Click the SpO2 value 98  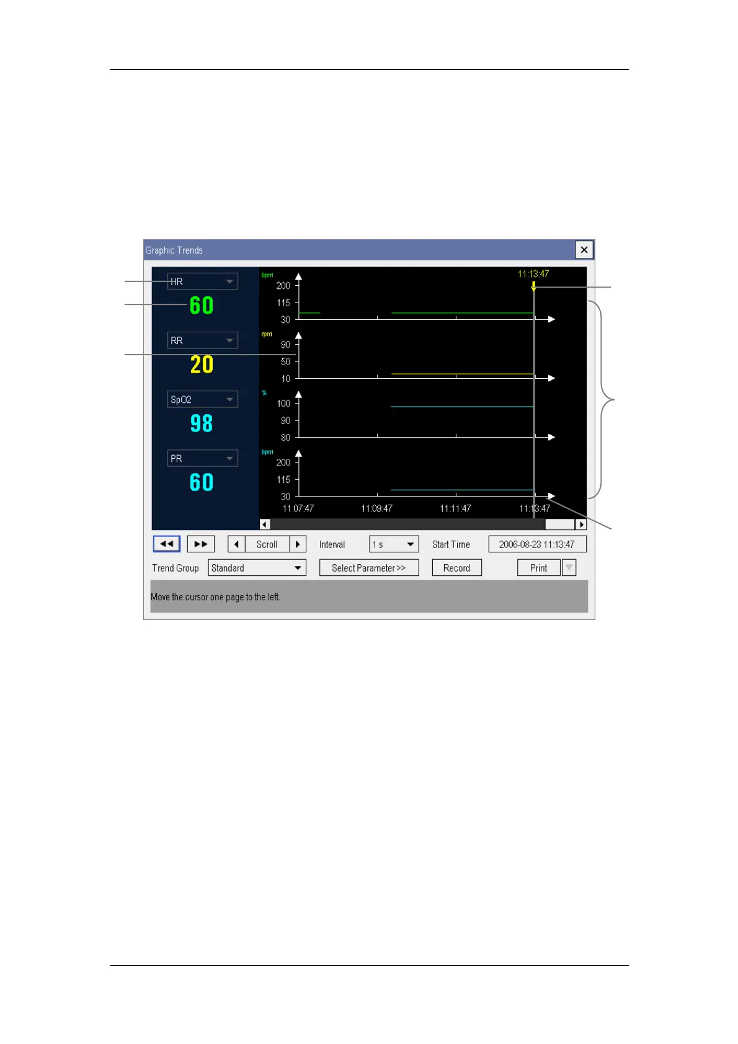point(202,423)
